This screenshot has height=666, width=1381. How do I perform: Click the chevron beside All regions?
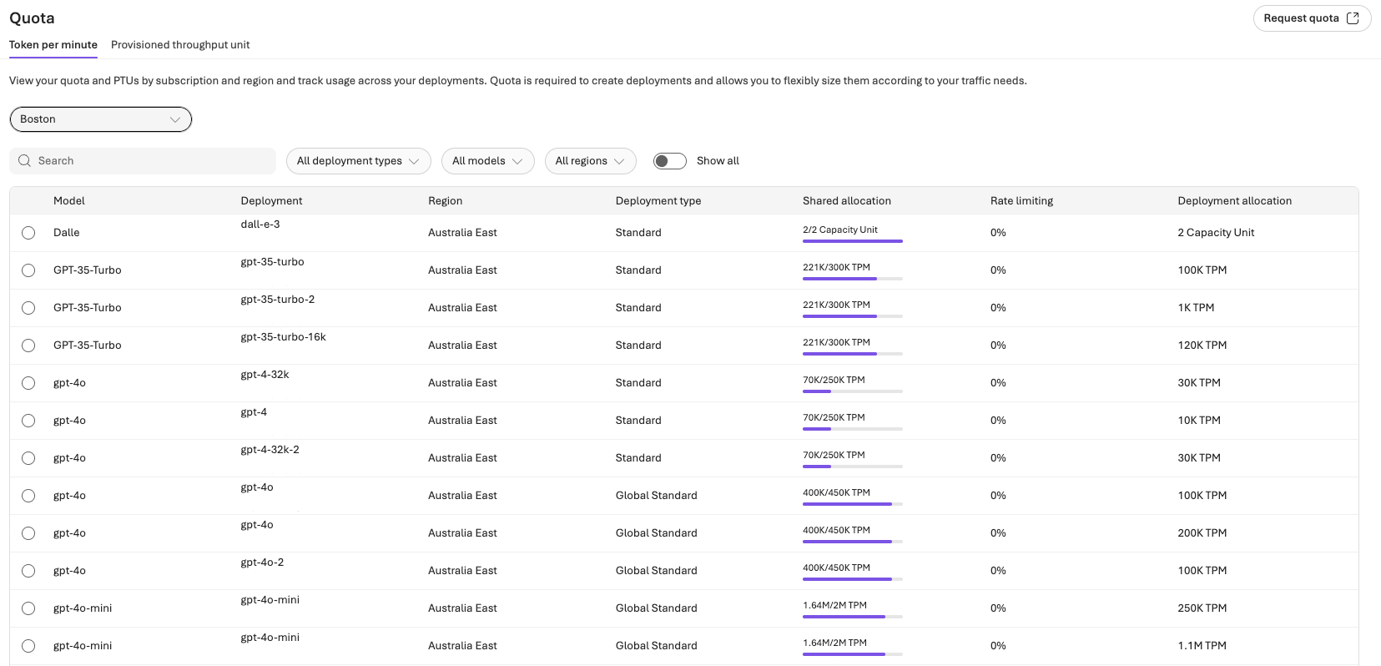point(619,161)
